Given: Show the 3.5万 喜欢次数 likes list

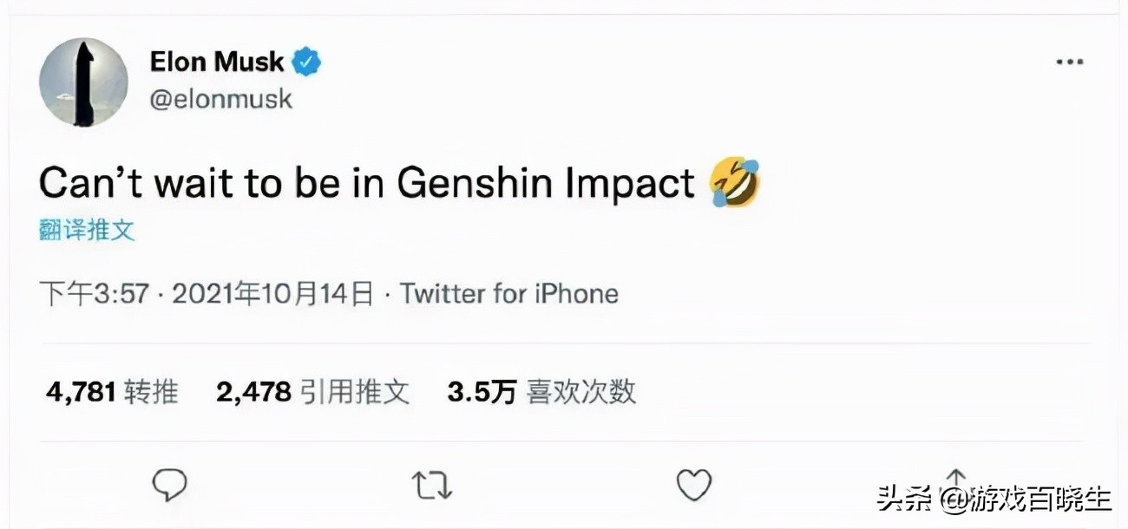Looking at the screenshot, I should (x=541, y=392).
